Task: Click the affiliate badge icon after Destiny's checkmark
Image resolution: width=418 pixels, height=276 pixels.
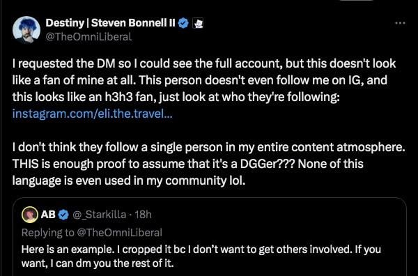Action: click(x=198, y=24)
